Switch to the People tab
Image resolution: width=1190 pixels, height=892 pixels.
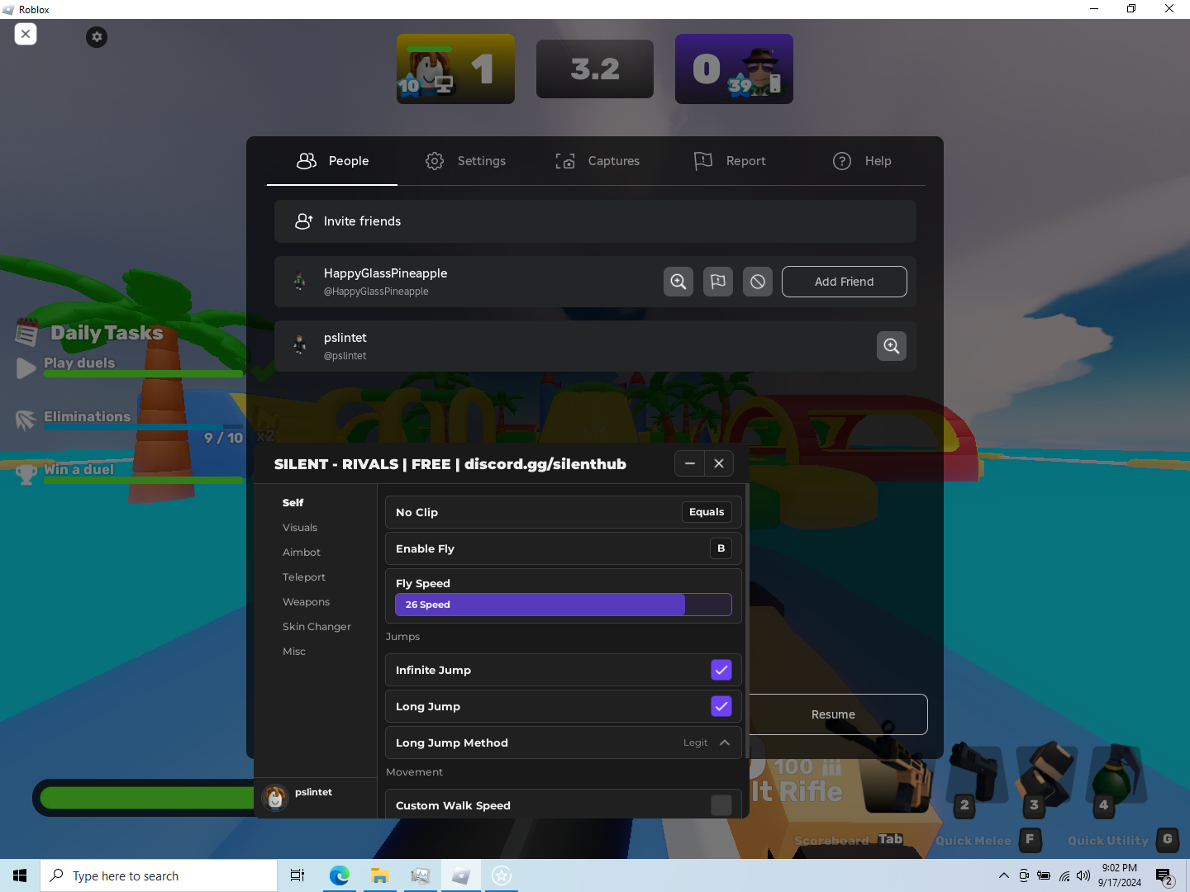[x=332, y=161]
